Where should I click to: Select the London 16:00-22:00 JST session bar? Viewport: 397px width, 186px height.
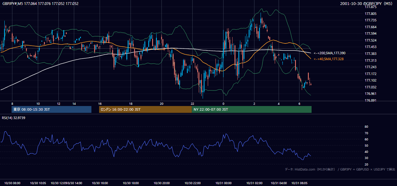click(145, 109)
